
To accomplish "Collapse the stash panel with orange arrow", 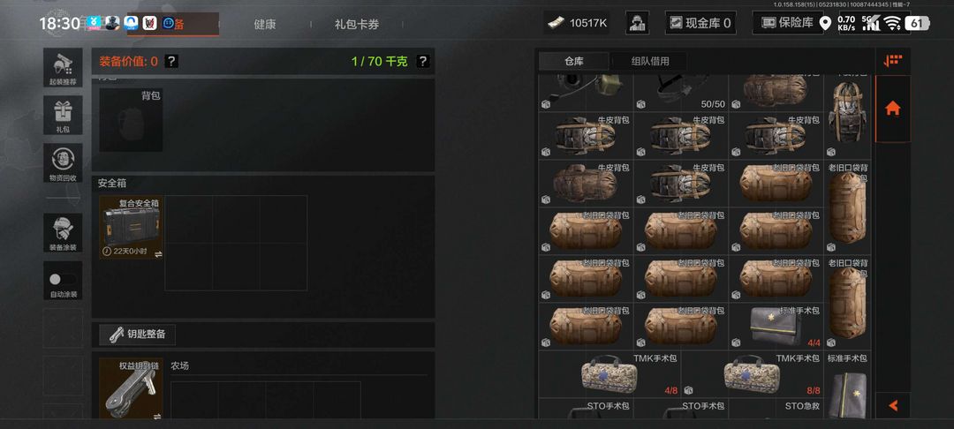I will tap(892, 405).
